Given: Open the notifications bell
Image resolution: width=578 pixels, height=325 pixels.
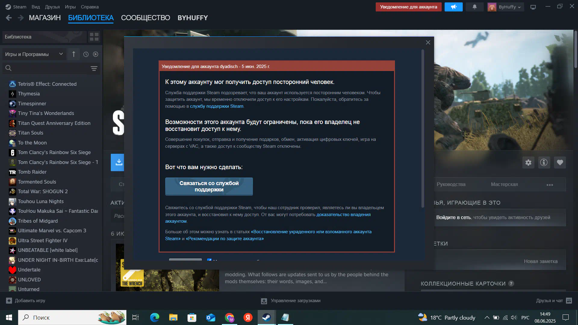Looking at the screenshot, I should click(474, 7).
